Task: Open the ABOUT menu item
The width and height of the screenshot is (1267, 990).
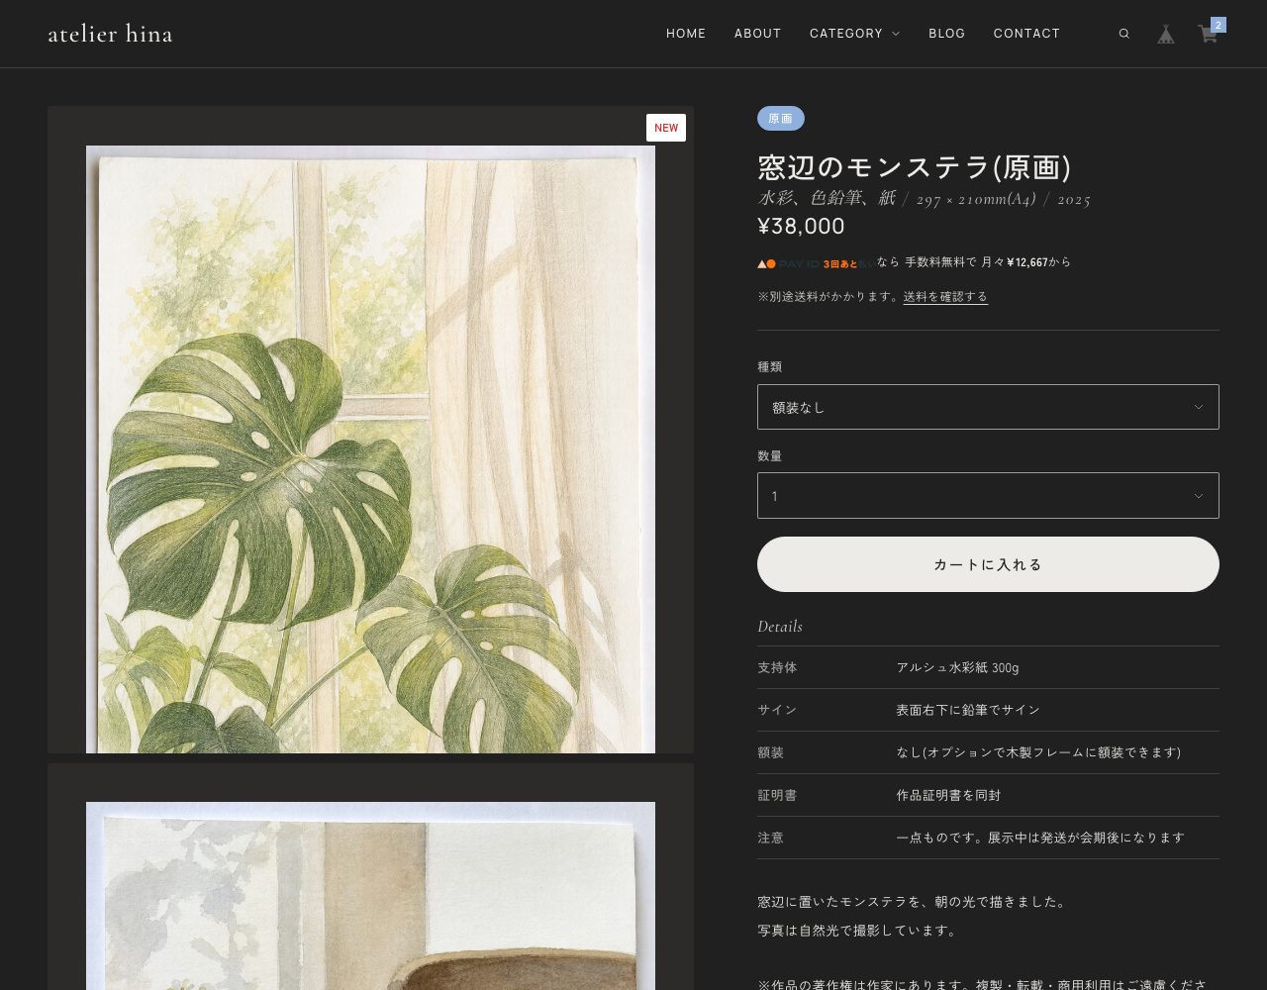Action: point(758,34)
